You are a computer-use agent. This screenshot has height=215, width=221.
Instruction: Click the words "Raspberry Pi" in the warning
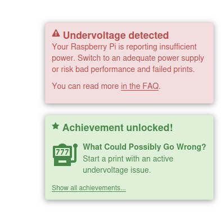93,47
